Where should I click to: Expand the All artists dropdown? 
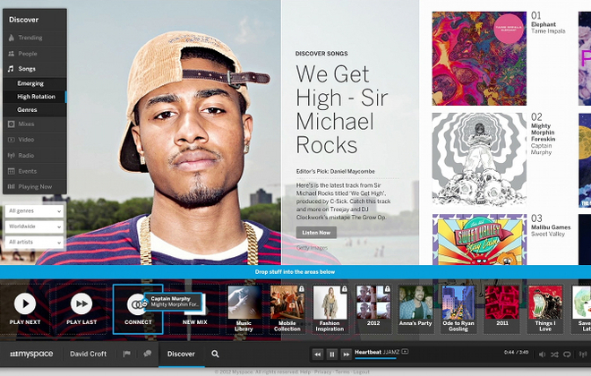[34, 242]
